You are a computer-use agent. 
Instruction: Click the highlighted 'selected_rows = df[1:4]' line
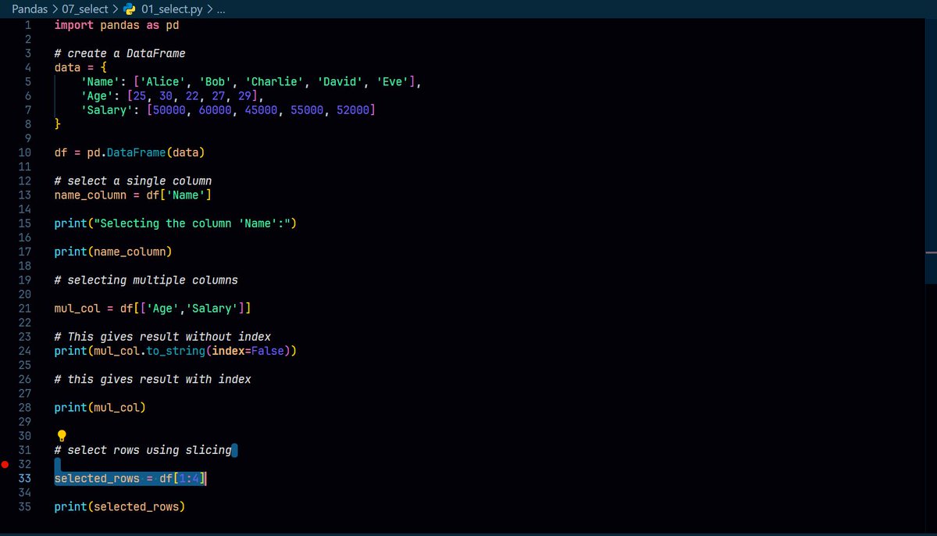click(130, 478)
